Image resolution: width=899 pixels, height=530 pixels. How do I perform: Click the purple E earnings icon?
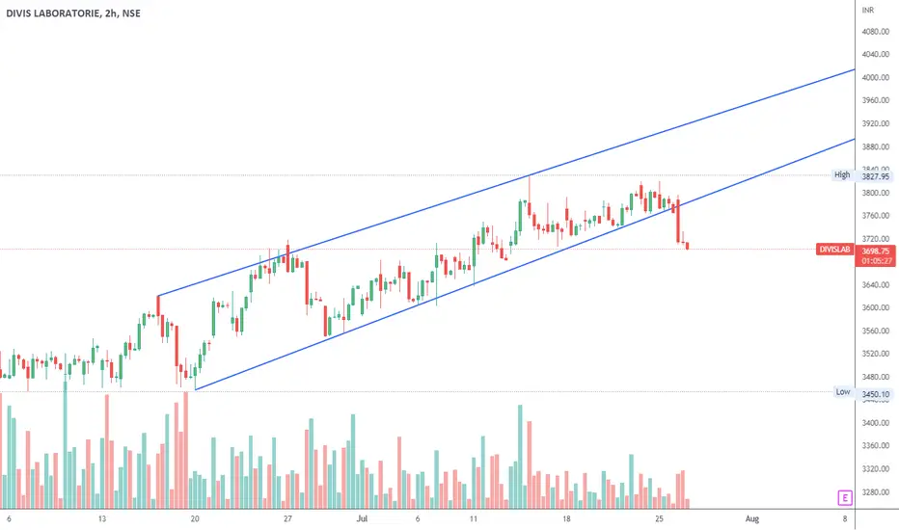click(x=844, y=498)
